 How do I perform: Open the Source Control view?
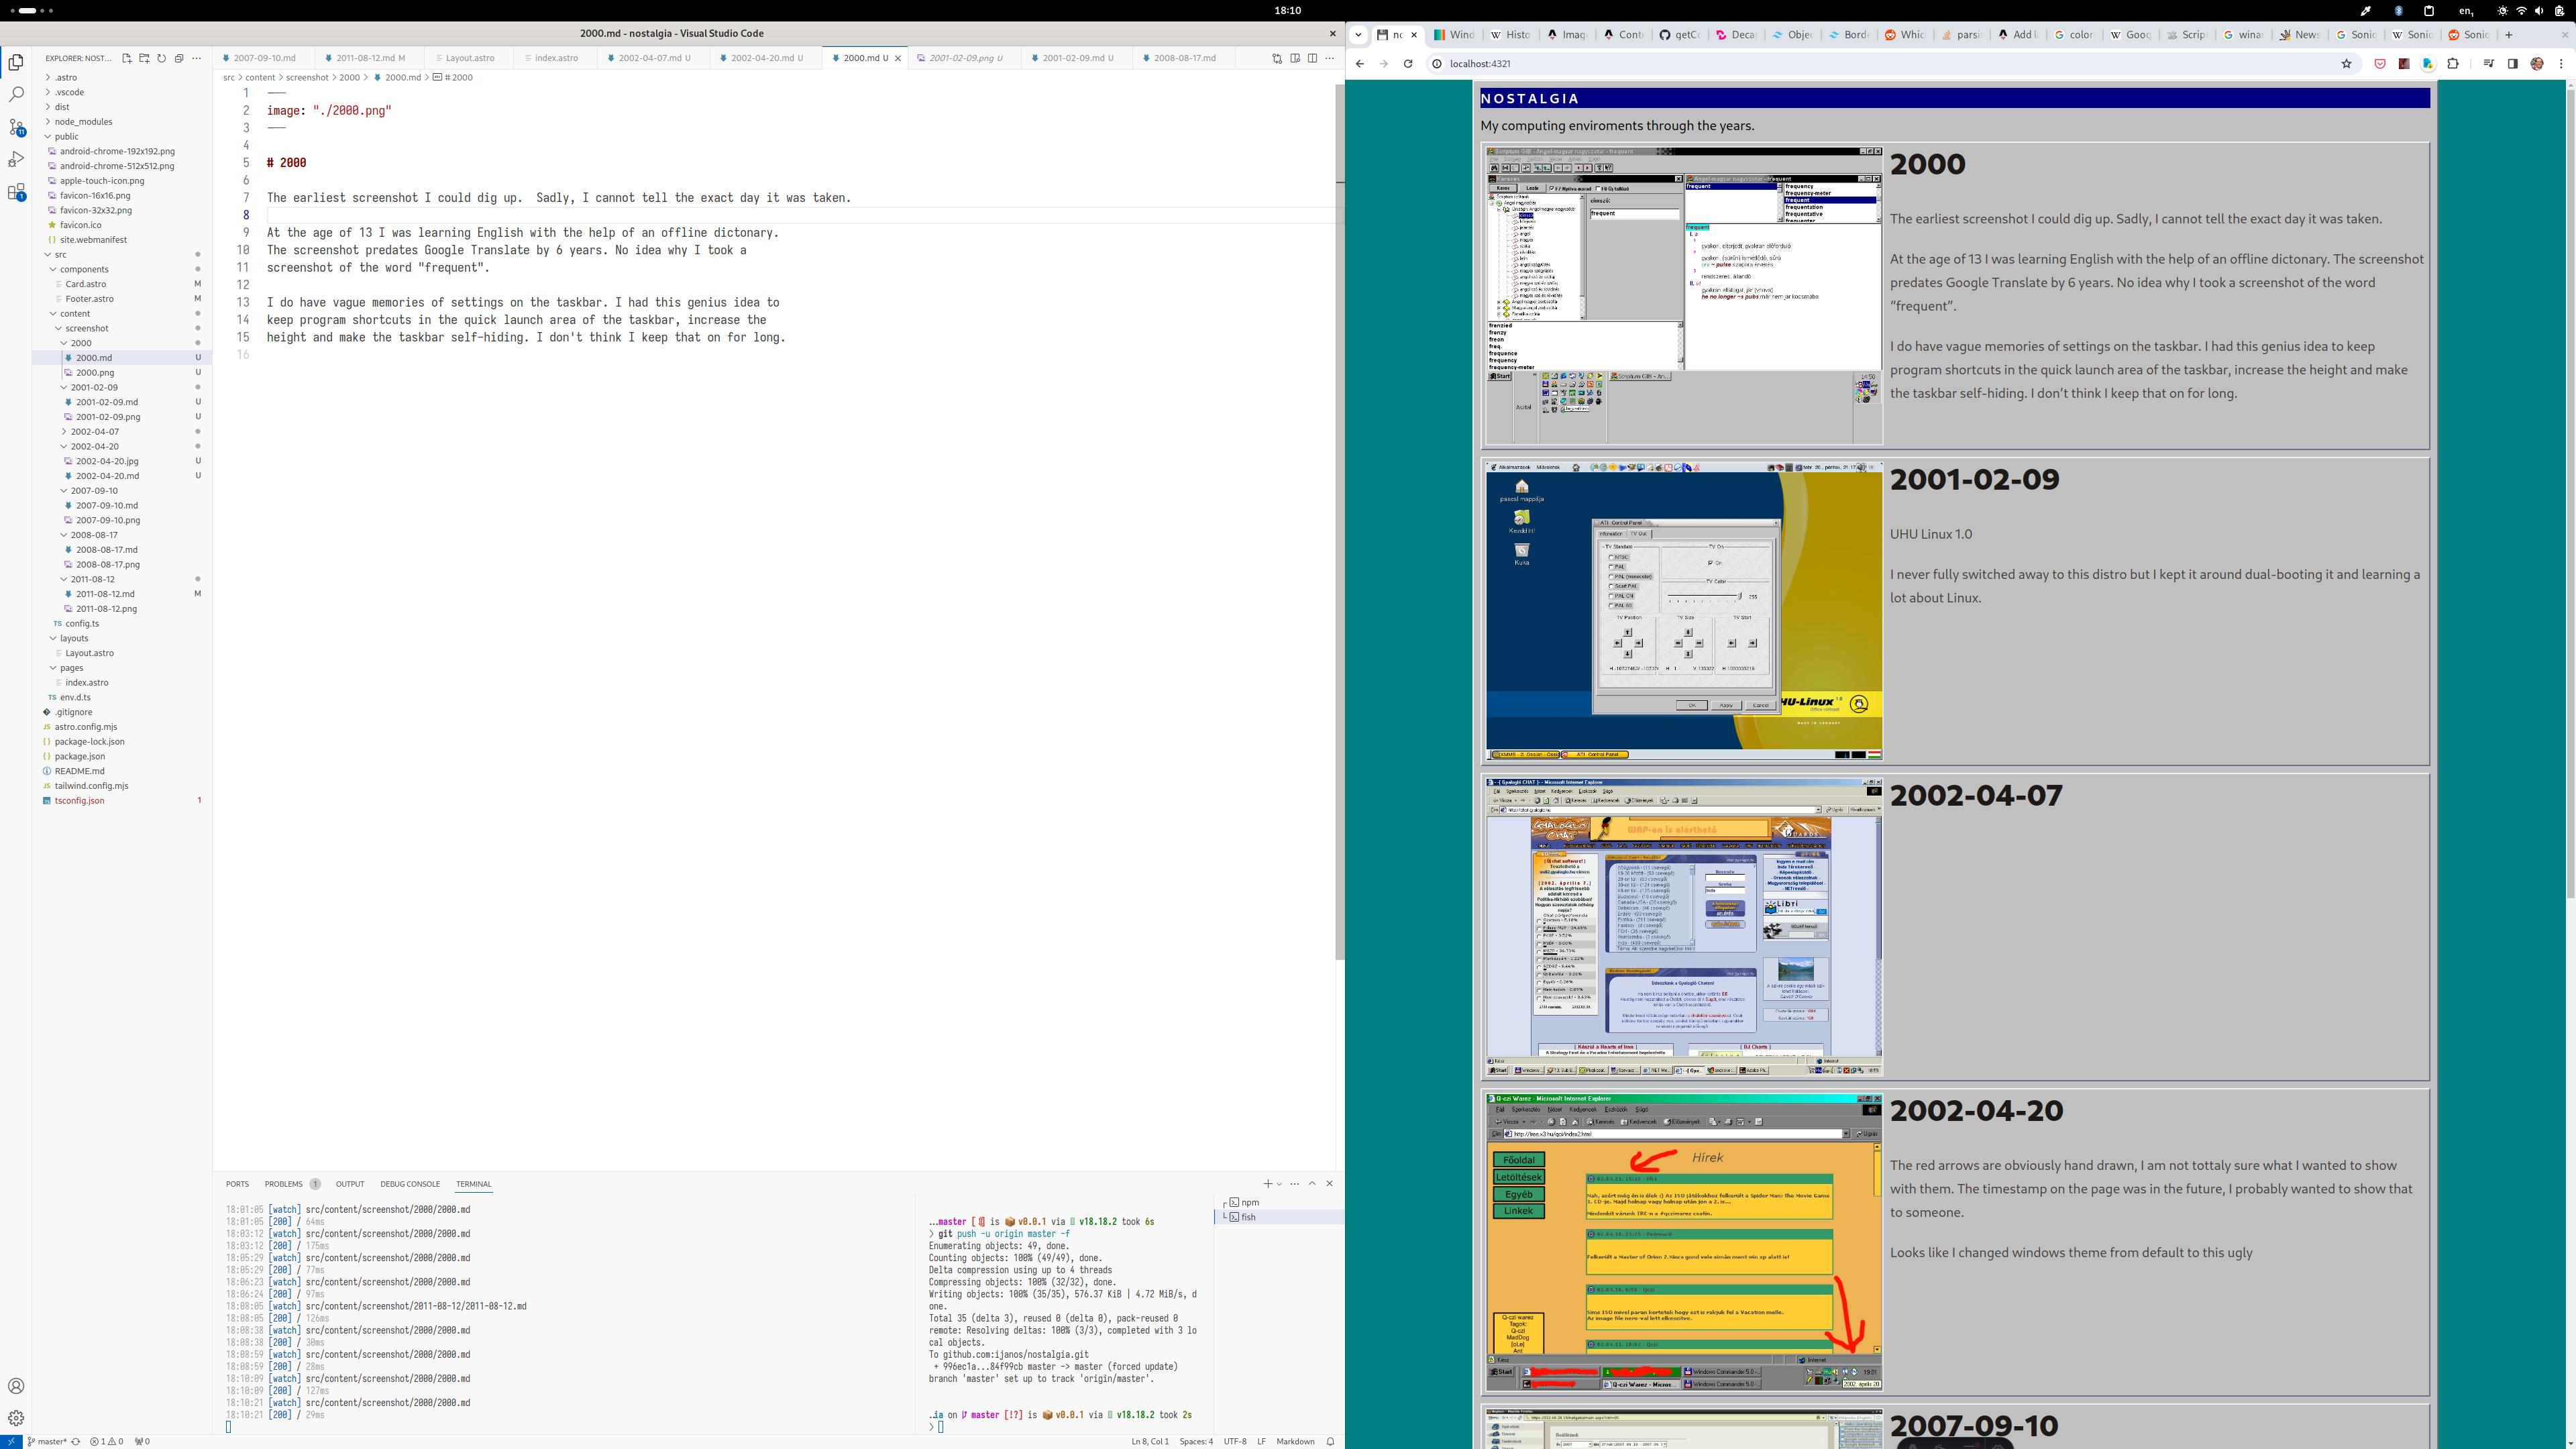click(16, 127)
